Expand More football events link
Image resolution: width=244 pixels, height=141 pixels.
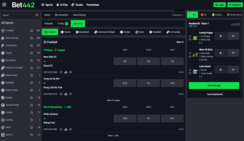(x=180, y=42)
